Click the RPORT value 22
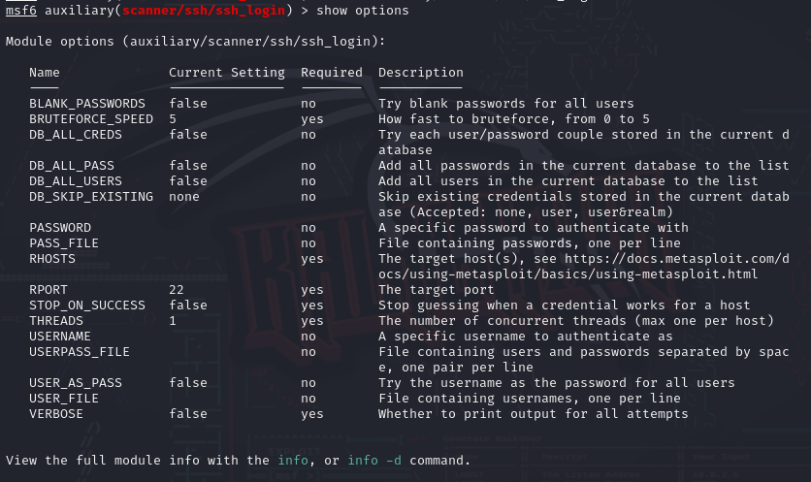811x482 pixels. (x=177, y=290)
